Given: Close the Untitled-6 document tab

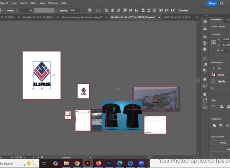Looking at the screenshot, I should [x=159, y=17].
